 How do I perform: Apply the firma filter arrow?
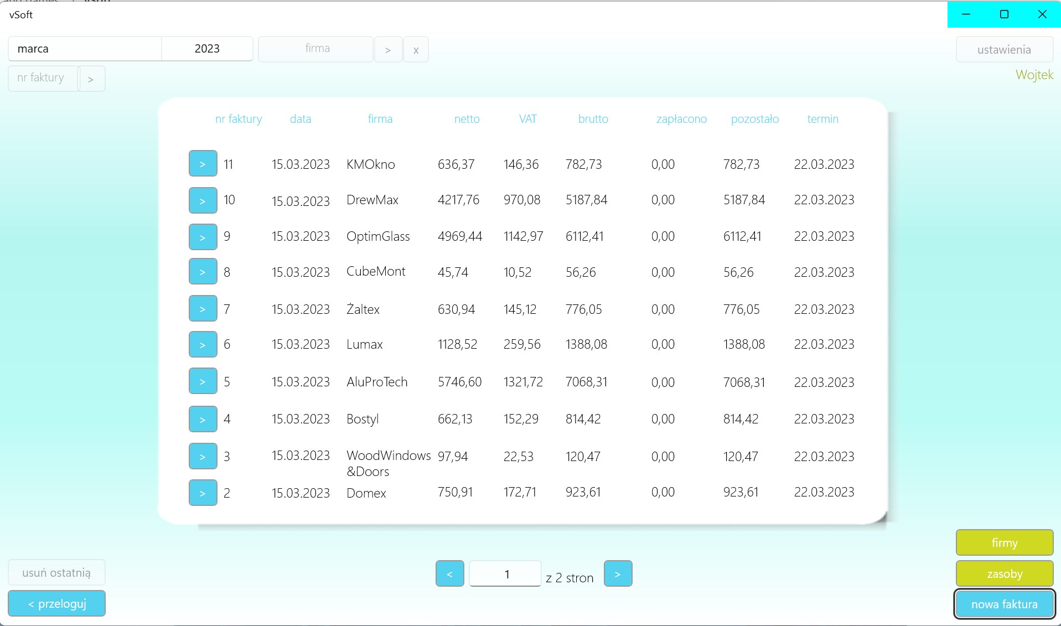(388, 49)
